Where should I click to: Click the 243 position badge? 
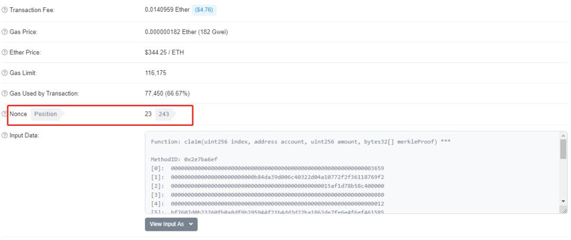click(165, 114)
